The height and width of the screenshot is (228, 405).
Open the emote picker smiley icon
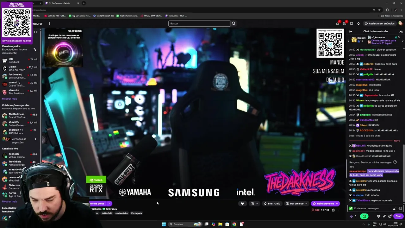(400, 208)
